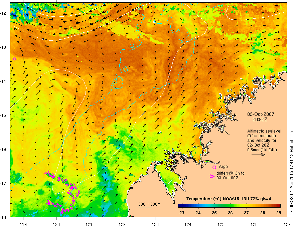Viewport: 294px width, 227px height.
Task: Click the latitude '-17' axis label
Action: (x=4, y=183)
